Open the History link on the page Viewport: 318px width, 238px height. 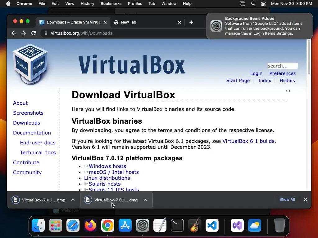[x=287, y=81]
